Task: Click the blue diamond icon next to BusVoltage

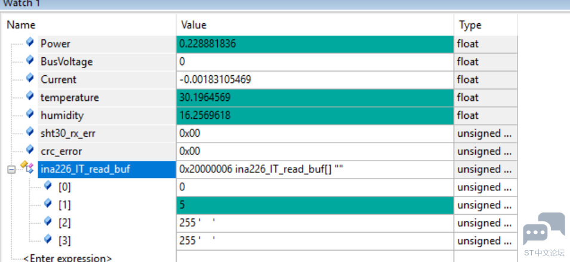Action: point(30,61)
